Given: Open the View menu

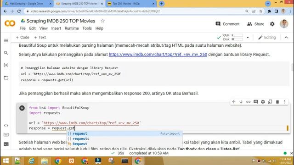Looking at the screenshot, I should (43, 28).
